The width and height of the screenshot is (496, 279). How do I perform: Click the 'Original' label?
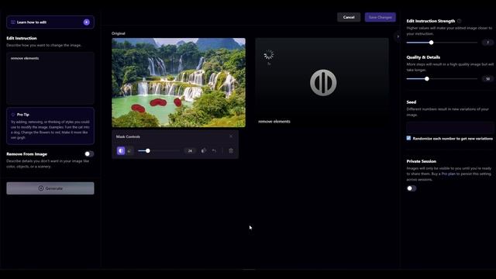(x=119, y=33)
